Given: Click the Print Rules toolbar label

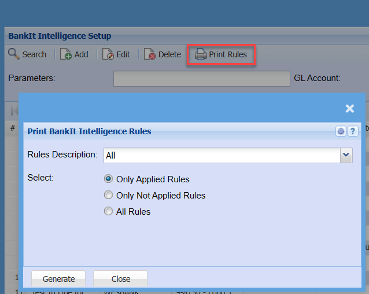Looking at the screenshot, I should click(228, 54).
